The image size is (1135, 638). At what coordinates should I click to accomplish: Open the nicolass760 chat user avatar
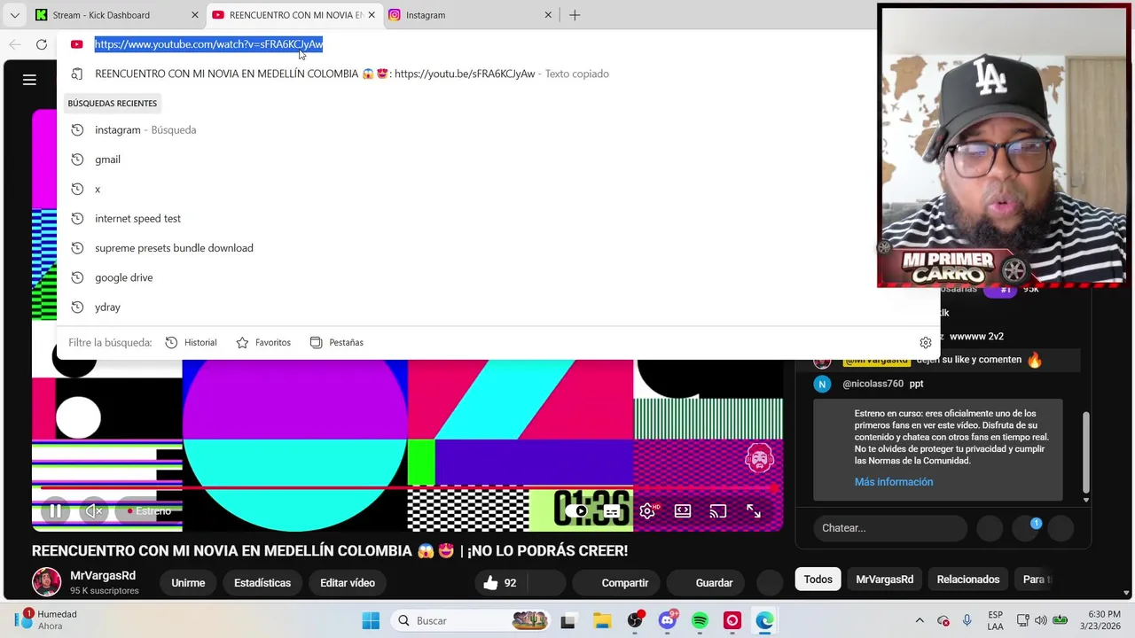coord(822,384)
